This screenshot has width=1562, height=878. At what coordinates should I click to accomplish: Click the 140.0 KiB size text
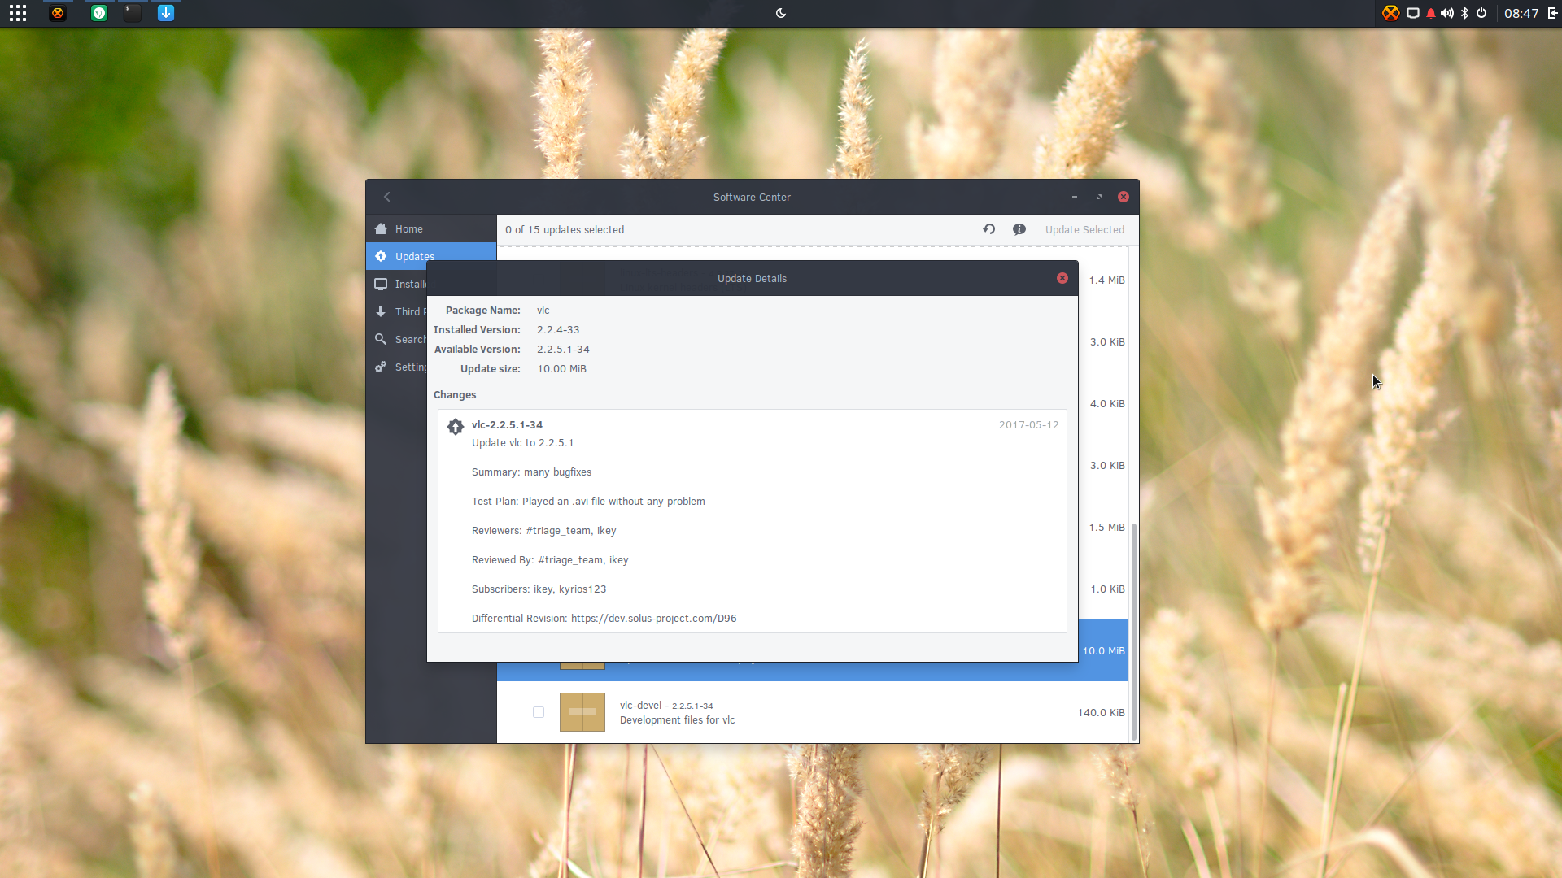click(x=1102, y=712)
